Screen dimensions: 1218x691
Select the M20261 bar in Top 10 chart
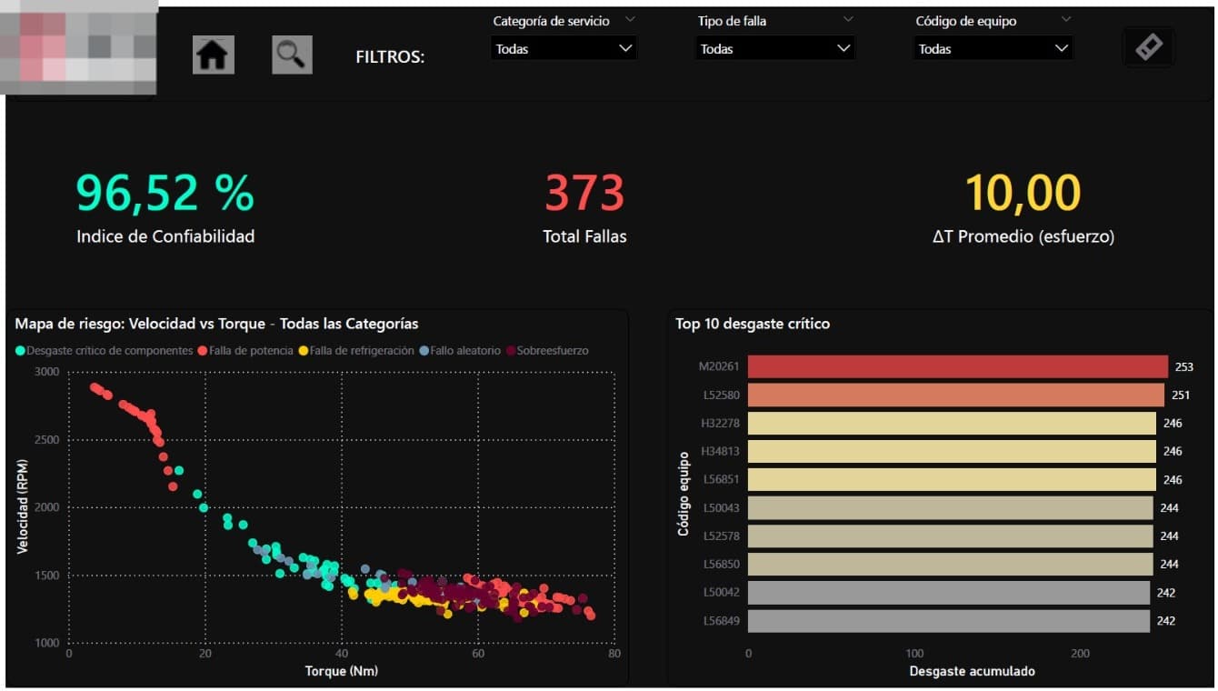coord(957,366)
